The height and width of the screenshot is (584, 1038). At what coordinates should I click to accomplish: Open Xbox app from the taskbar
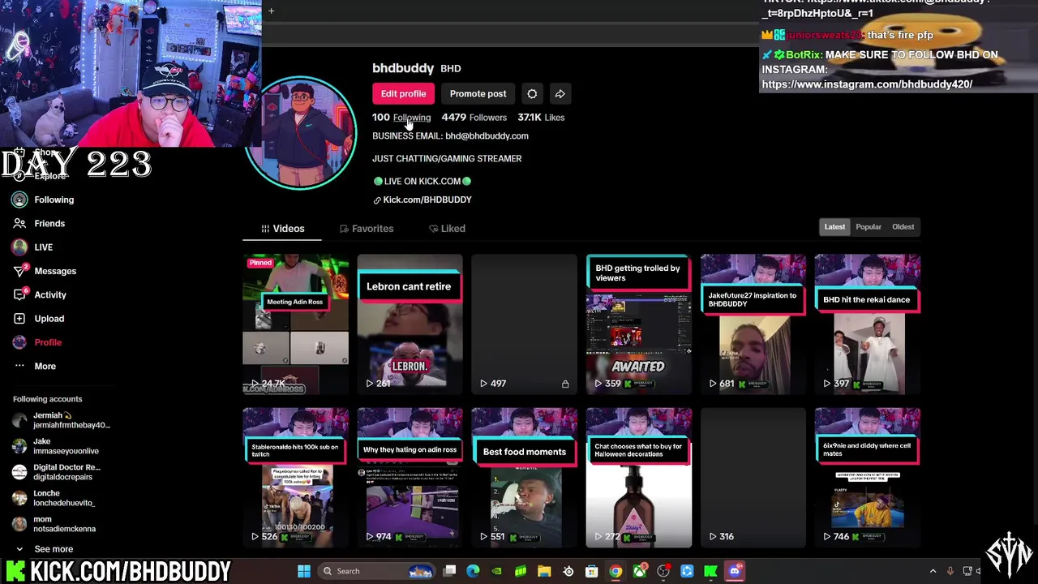tap(640, 571)
